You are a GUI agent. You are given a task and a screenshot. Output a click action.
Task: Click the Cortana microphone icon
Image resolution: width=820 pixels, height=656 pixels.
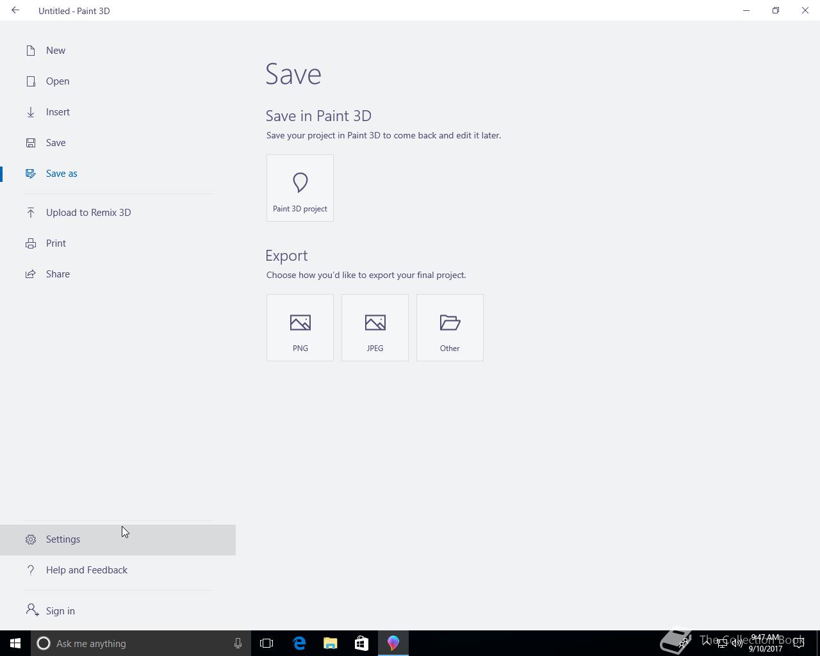tap(238, 643)
